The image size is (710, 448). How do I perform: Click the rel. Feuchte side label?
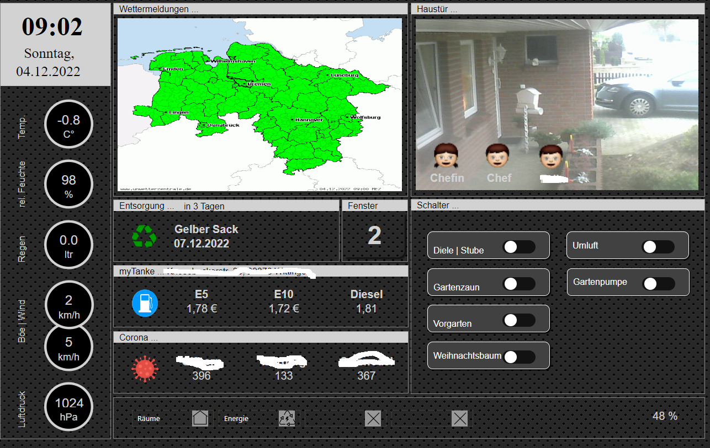click(x=22, y=185)
